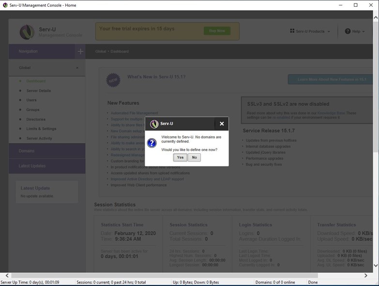This screenshot has width=379, height=286.
Task: Open the Serv-U Products dropdown
Action: [x=310, y=31]
